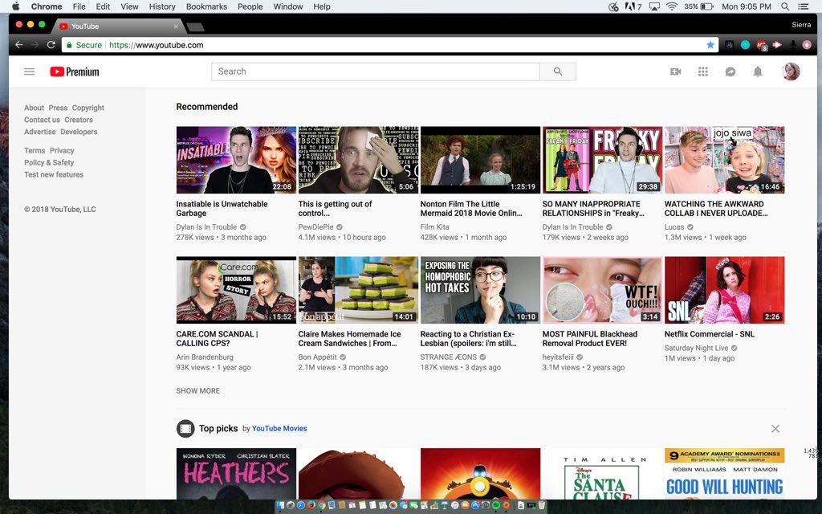The image size is (822, 514).
Task: Open the YouTube Movies channel link
Action: [x=279, y=429]
